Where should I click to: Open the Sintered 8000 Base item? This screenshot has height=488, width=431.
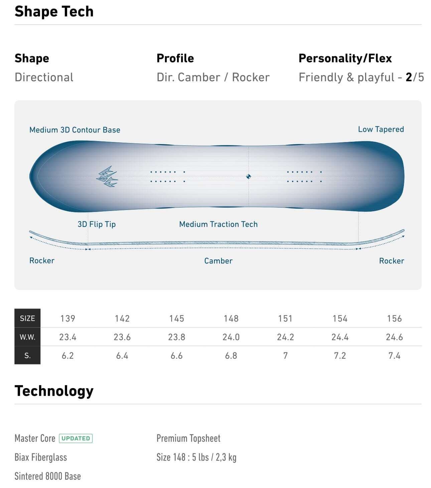pyautogui.click(x=47, y=476)
